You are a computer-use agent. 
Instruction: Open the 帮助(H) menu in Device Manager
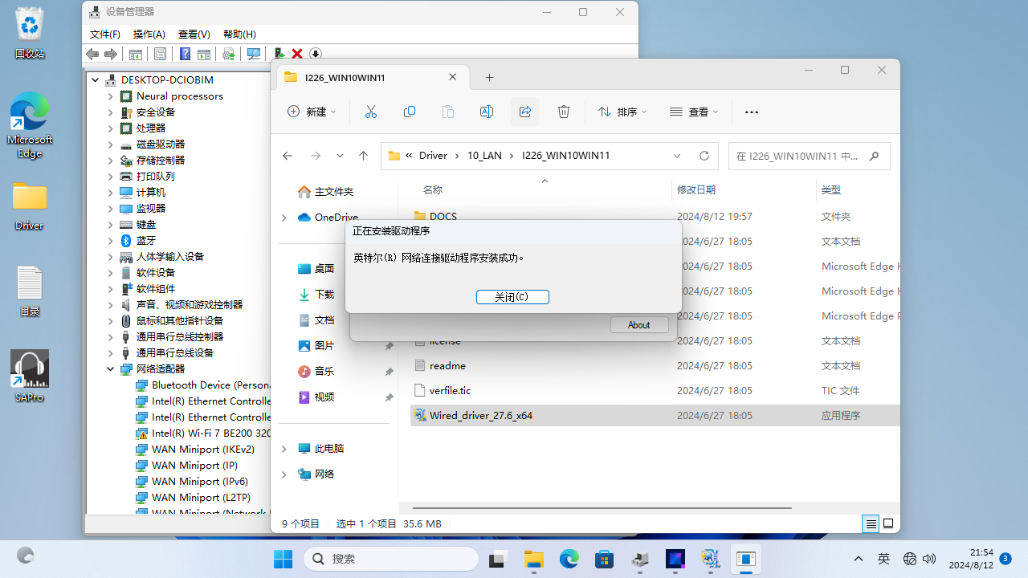[x=239, y=35]
